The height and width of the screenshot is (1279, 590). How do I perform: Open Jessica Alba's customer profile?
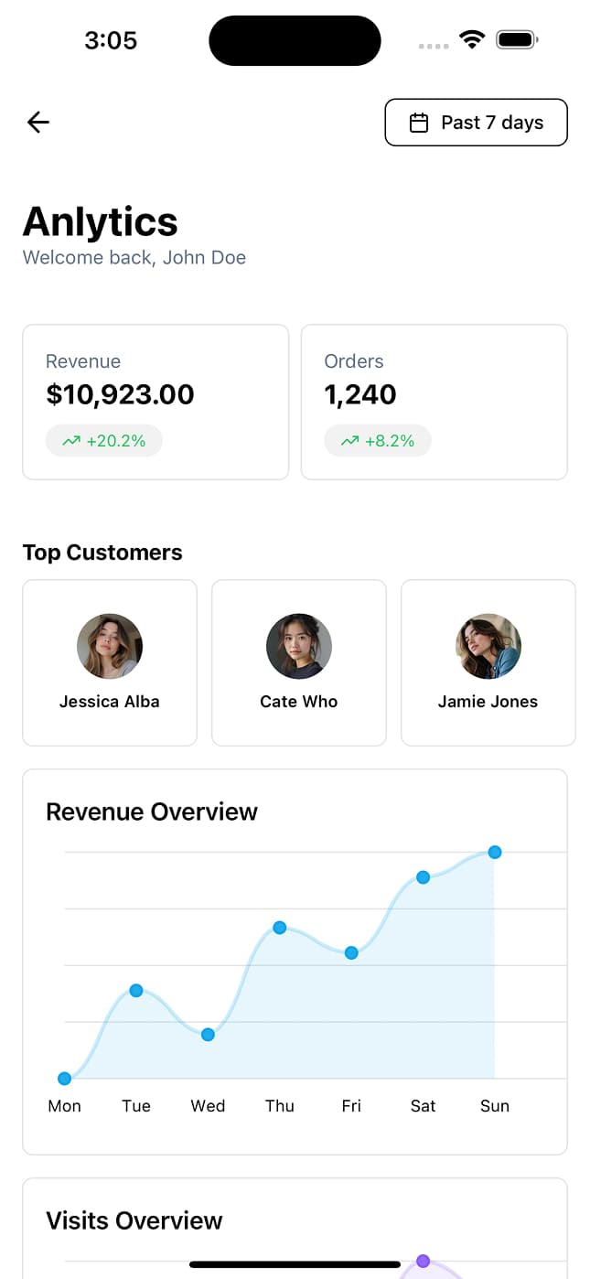coord(109,662)
